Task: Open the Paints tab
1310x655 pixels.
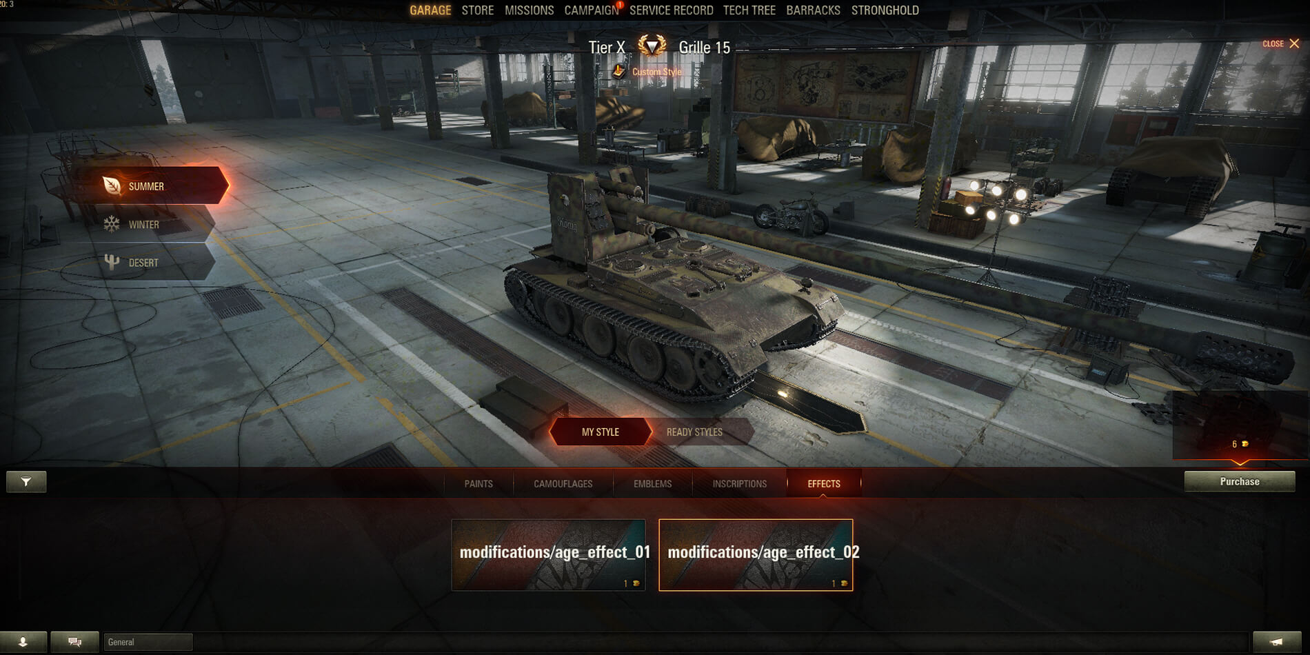Action: [478, 483]
